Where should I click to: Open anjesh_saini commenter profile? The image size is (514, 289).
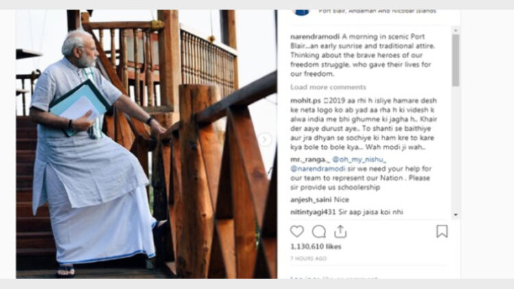coord(311,199)
